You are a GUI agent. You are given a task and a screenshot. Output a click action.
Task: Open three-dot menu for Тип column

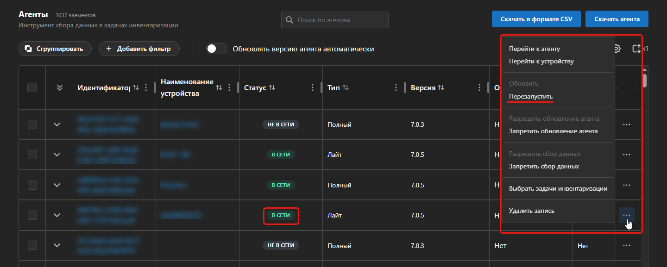[x=396, y=87]
